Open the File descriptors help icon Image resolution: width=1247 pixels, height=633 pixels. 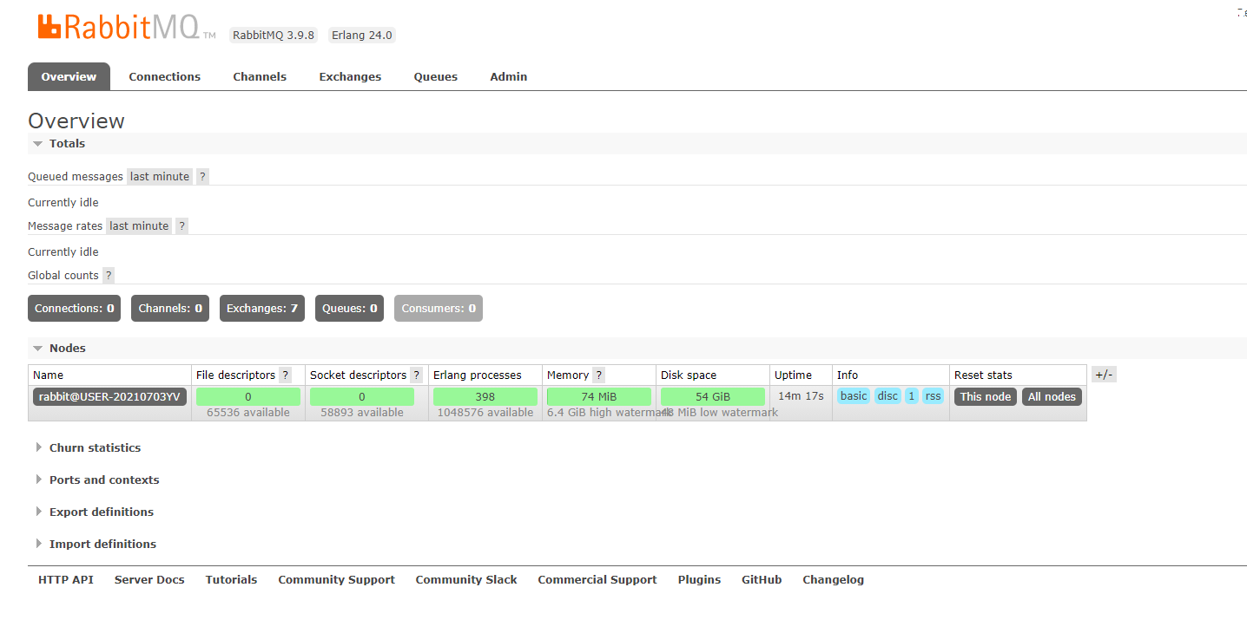[x=286, y=375]
